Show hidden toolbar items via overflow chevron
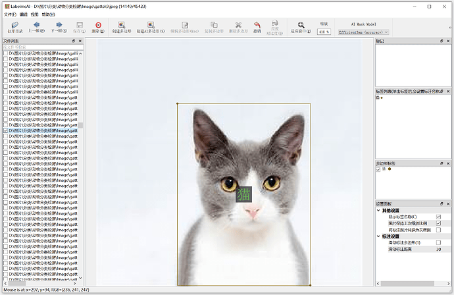 point(450,28)
